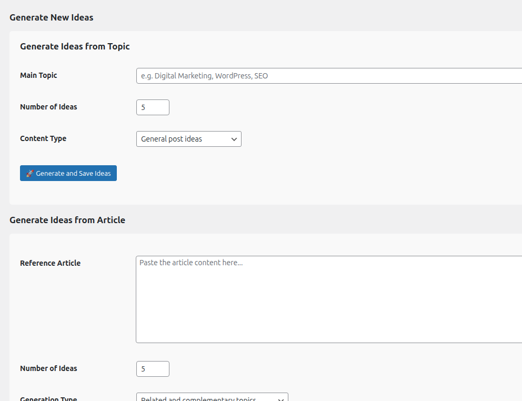Click the chevron of the Generation Type select
Screen dimensions: 522x401
pos(280,398)
